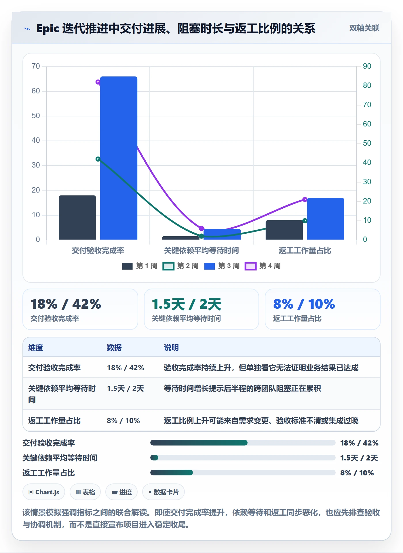This screenshot has height=553, width=403.
Task: Toggle the 第 4 周 legend item
Action: point(263,266)
